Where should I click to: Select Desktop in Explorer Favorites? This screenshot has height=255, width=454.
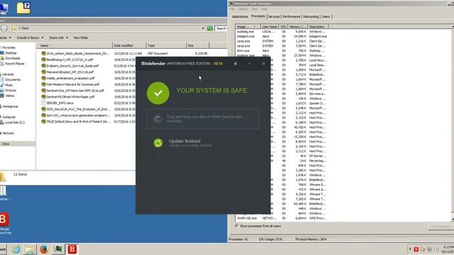[x=11, y=53]
